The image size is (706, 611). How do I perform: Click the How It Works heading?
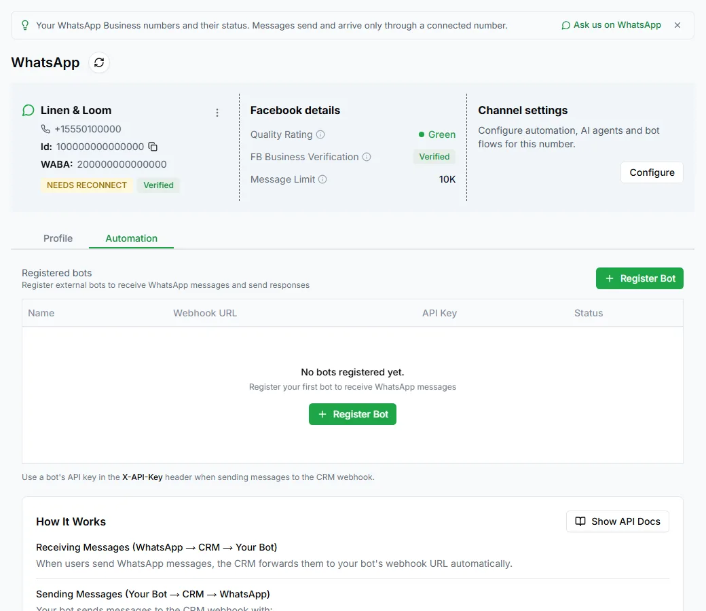pyautogui.click(x=71, y=521)
